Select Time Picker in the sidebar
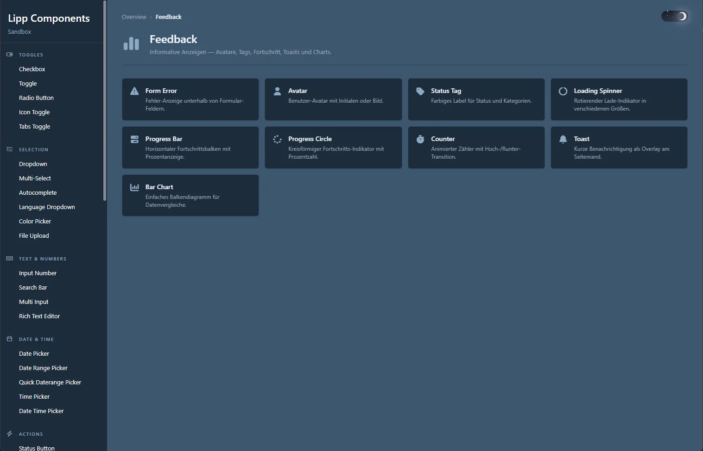The image size is (703, 451). point(34,396)
